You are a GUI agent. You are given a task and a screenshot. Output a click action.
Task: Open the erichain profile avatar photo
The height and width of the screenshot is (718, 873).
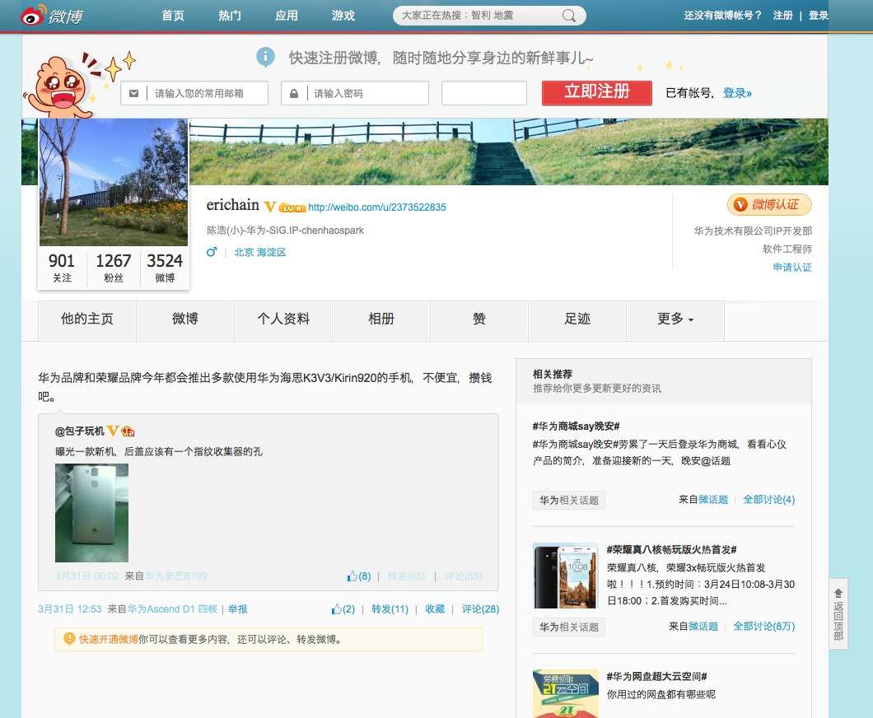[x=114, y=182]
